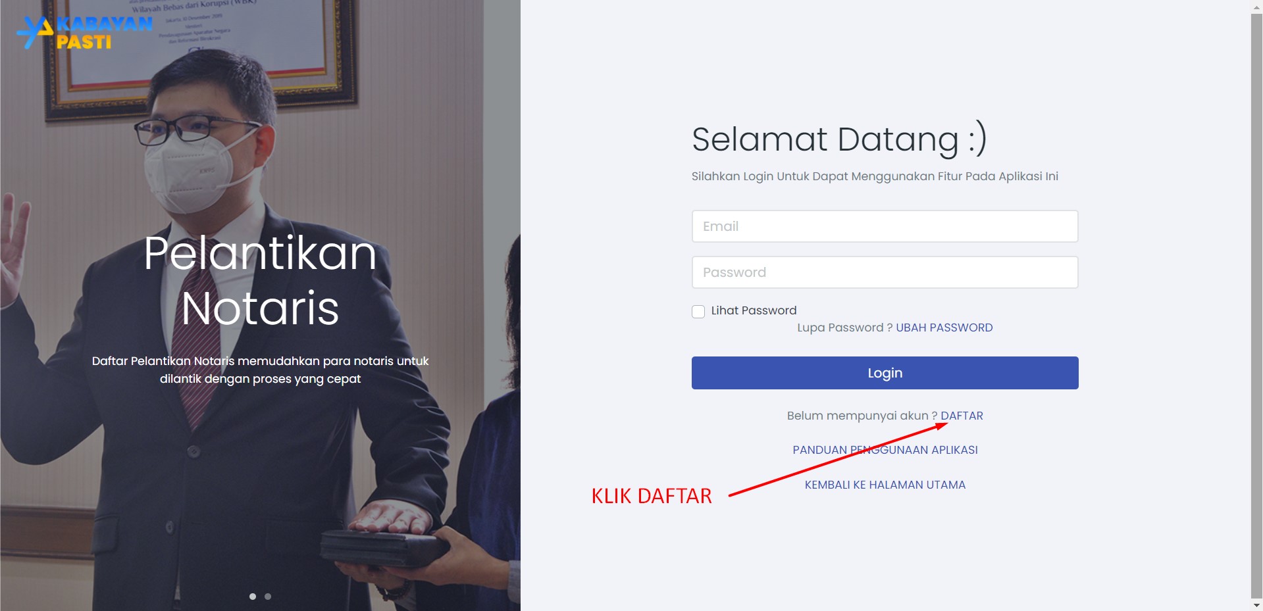Click the Selamat Datang heading
1263x611 pixels.
click(839, 139)
